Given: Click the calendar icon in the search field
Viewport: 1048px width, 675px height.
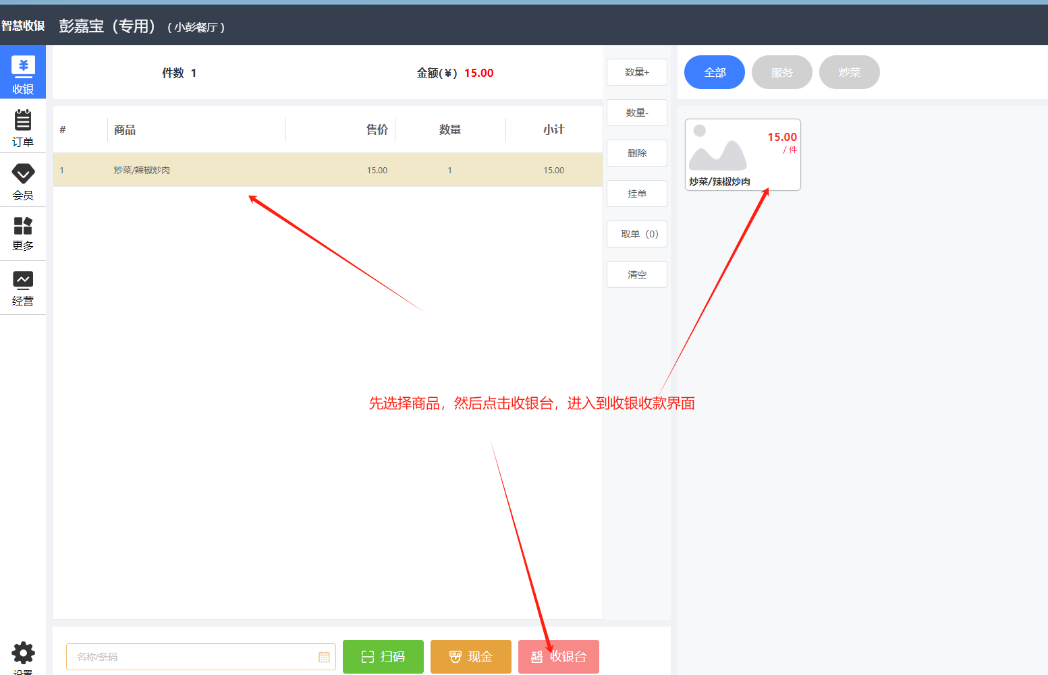Looking at the screenshot, I should coord(324,657).
